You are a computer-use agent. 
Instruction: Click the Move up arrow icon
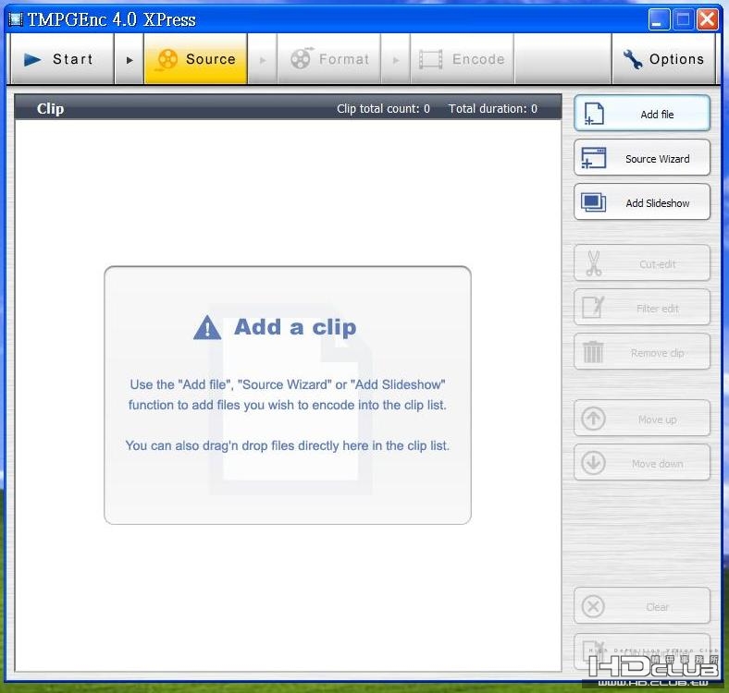pyautogui.click(x=593, y=419)
